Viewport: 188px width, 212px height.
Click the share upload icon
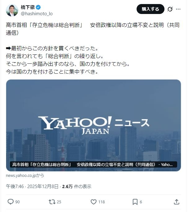[177, 202]
